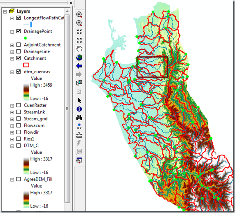
Task: Collapse the LongestFlowPathCat legend
Action: [x=12, y=19]
